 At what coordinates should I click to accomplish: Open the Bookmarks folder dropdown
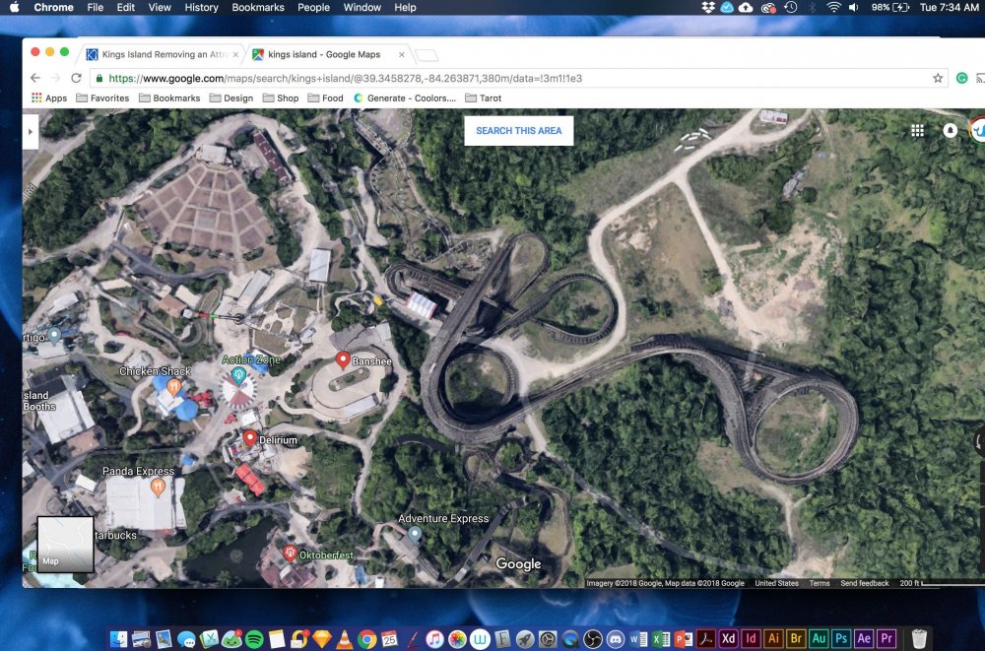[169, 98]
